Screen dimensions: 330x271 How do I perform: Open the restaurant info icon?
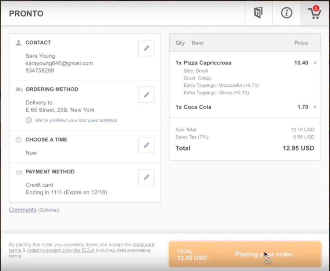[286, 13]
